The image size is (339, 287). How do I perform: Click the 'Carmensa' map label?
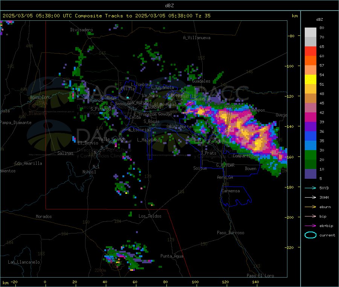pyautogui.click(x=231, y=191)
